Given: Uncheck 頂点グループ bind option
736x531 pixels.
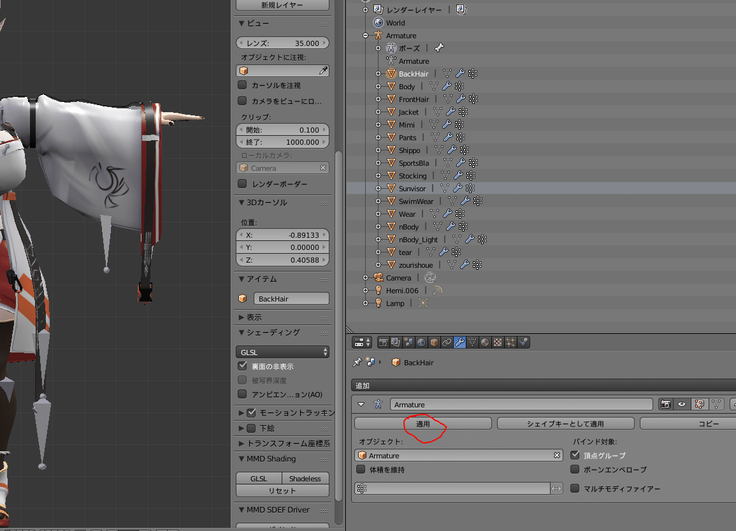Looking at the screenshot, I should 575,455.
